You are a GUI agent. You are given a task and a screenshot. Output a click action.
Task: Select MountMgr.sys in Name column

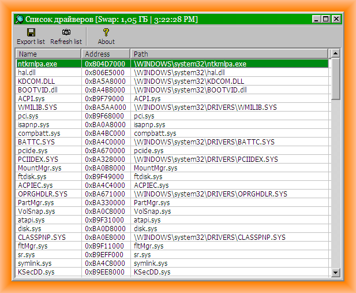pyautogui.click(x=40, y=168)
